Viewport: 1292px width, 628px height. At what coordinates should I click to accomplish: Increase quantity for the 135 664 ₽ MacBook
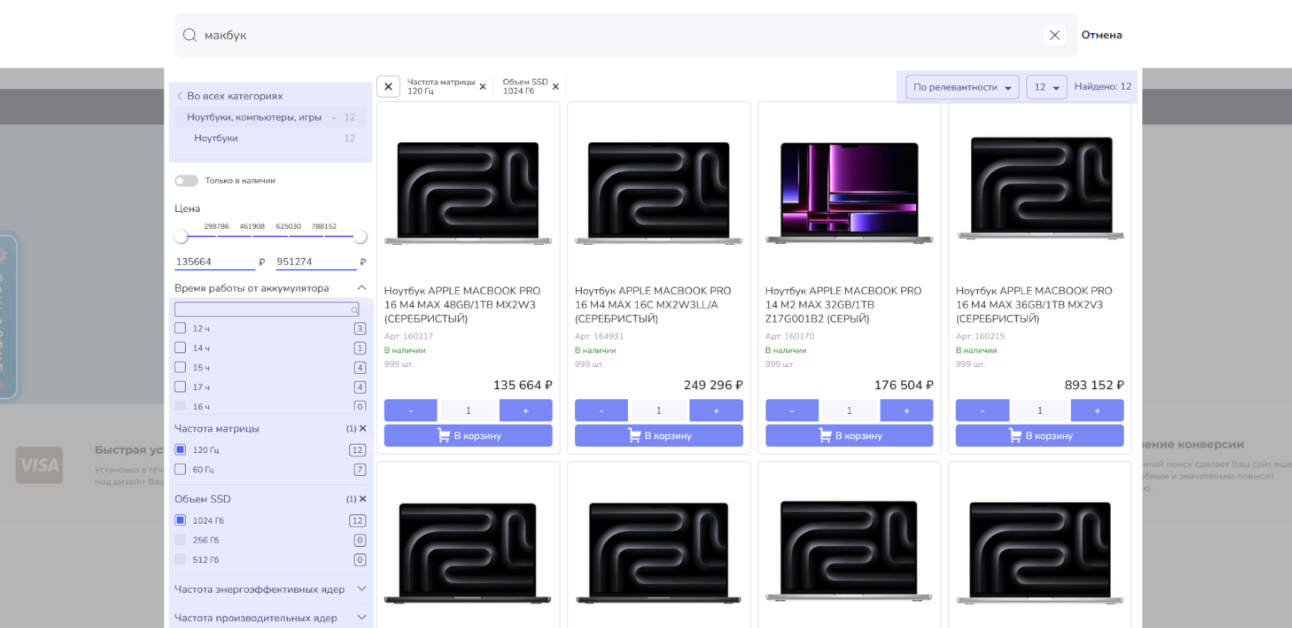tap(525, 411)
